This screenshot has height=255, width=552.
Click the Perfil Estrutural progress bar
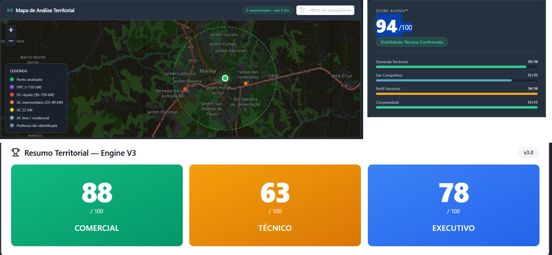457,94
